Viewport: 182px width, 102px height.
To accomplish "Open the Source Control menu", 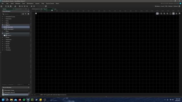I will pyautogui.click(x=50, y=3).
